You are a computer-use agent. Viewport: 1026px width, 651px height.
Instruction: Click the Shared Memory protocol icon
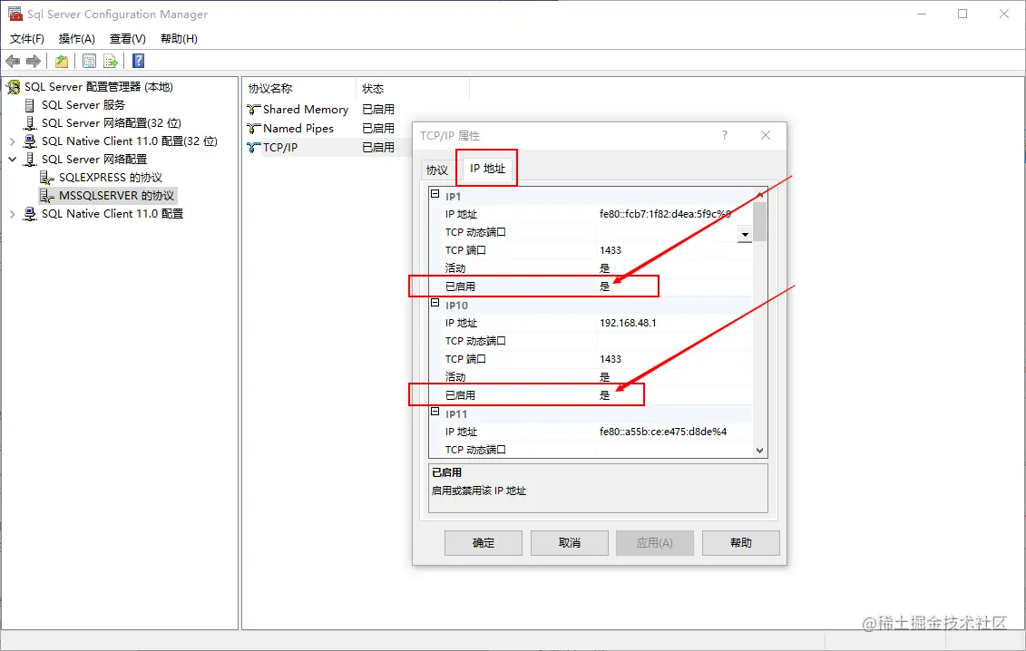pyautogui.click(x=254, y=110)
